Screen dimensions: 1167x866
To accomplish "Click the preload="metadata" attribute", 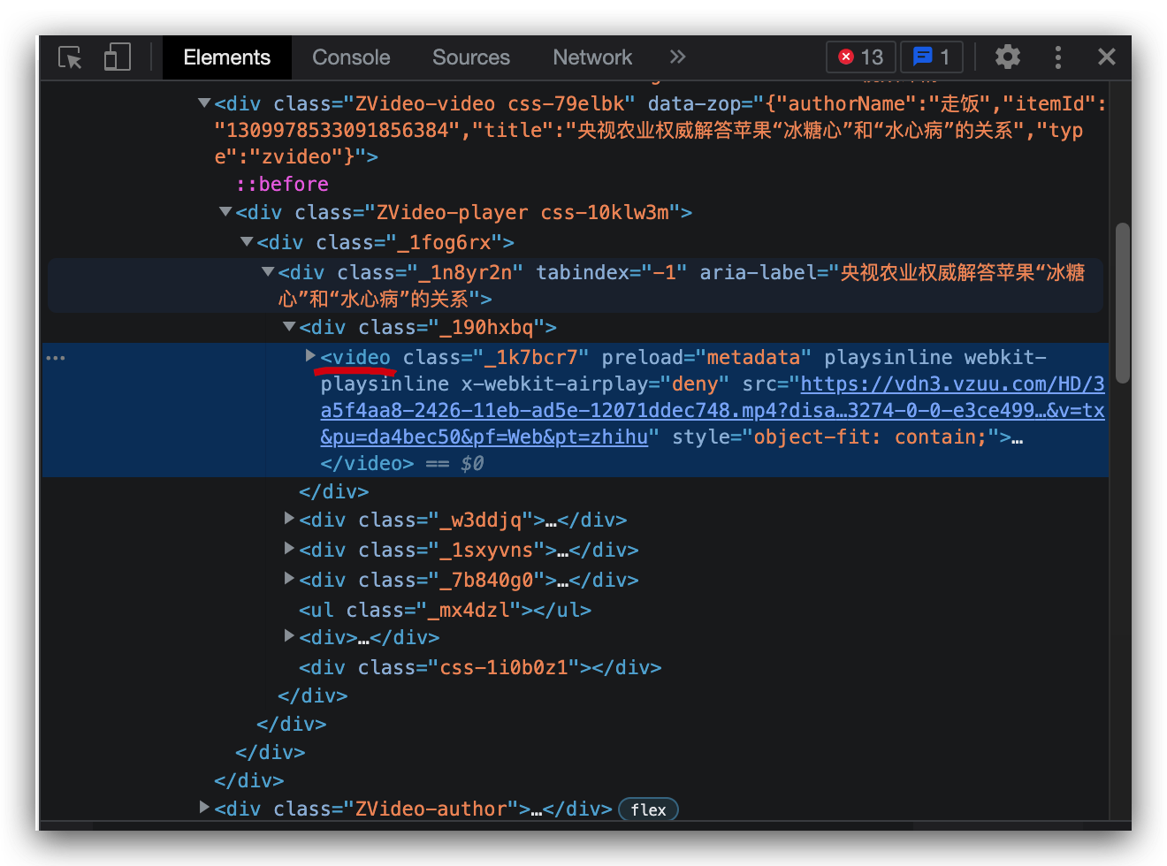I will [x=706, y=357].
